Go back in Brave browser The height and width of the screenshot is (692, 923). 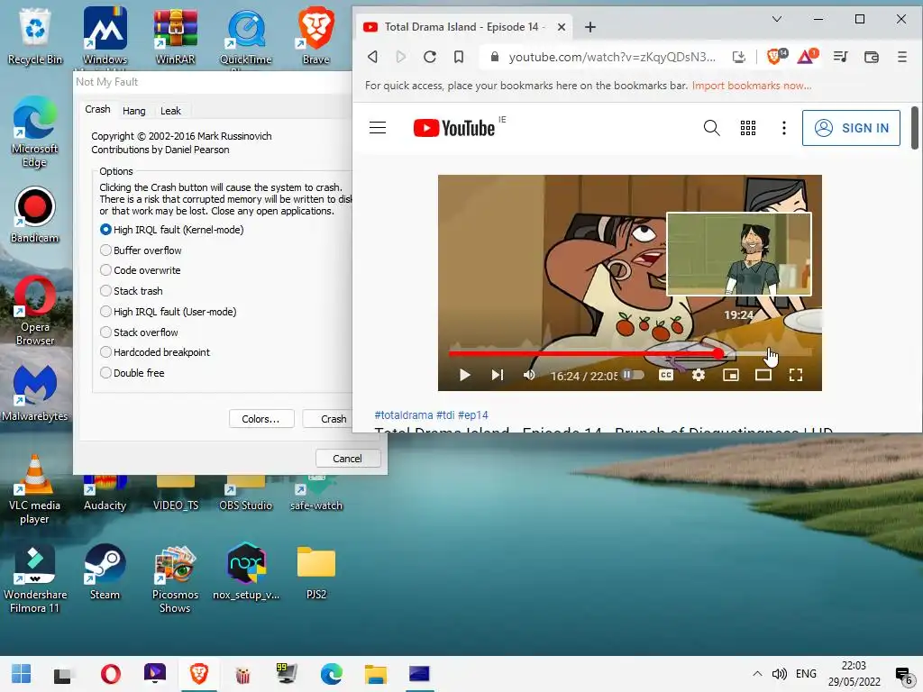(372, 57)
